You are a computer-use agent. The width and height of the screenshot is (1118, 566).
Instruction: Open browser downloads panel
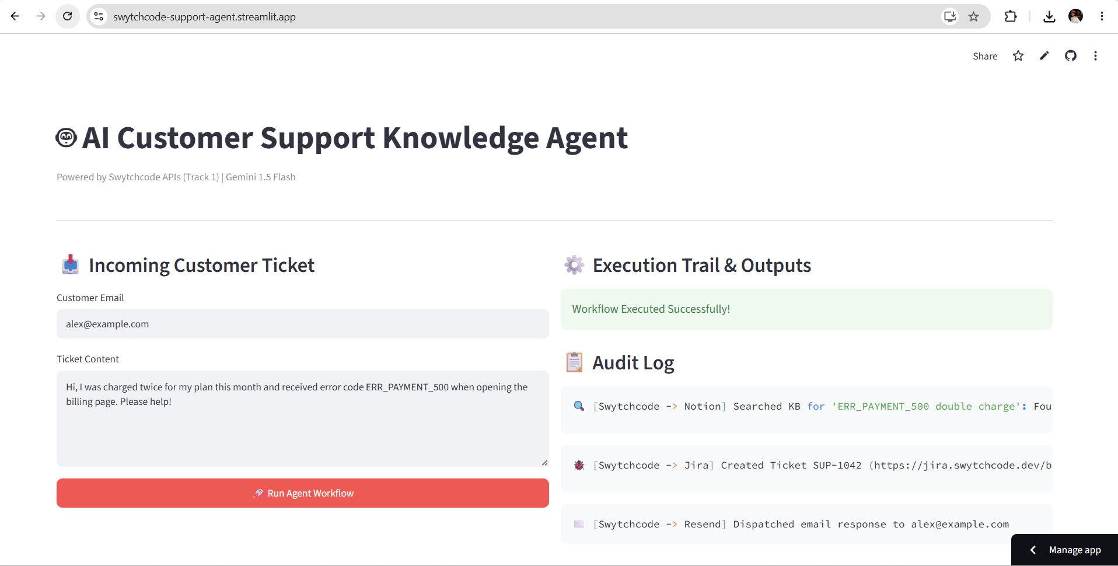(1049, 16)
